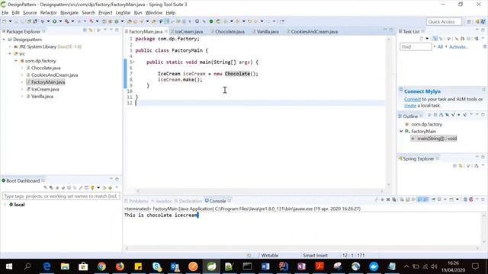Screen dimensions: 488x274
Task: Expand the local node in Boot Dashboard
Action: tap(5, 205)
